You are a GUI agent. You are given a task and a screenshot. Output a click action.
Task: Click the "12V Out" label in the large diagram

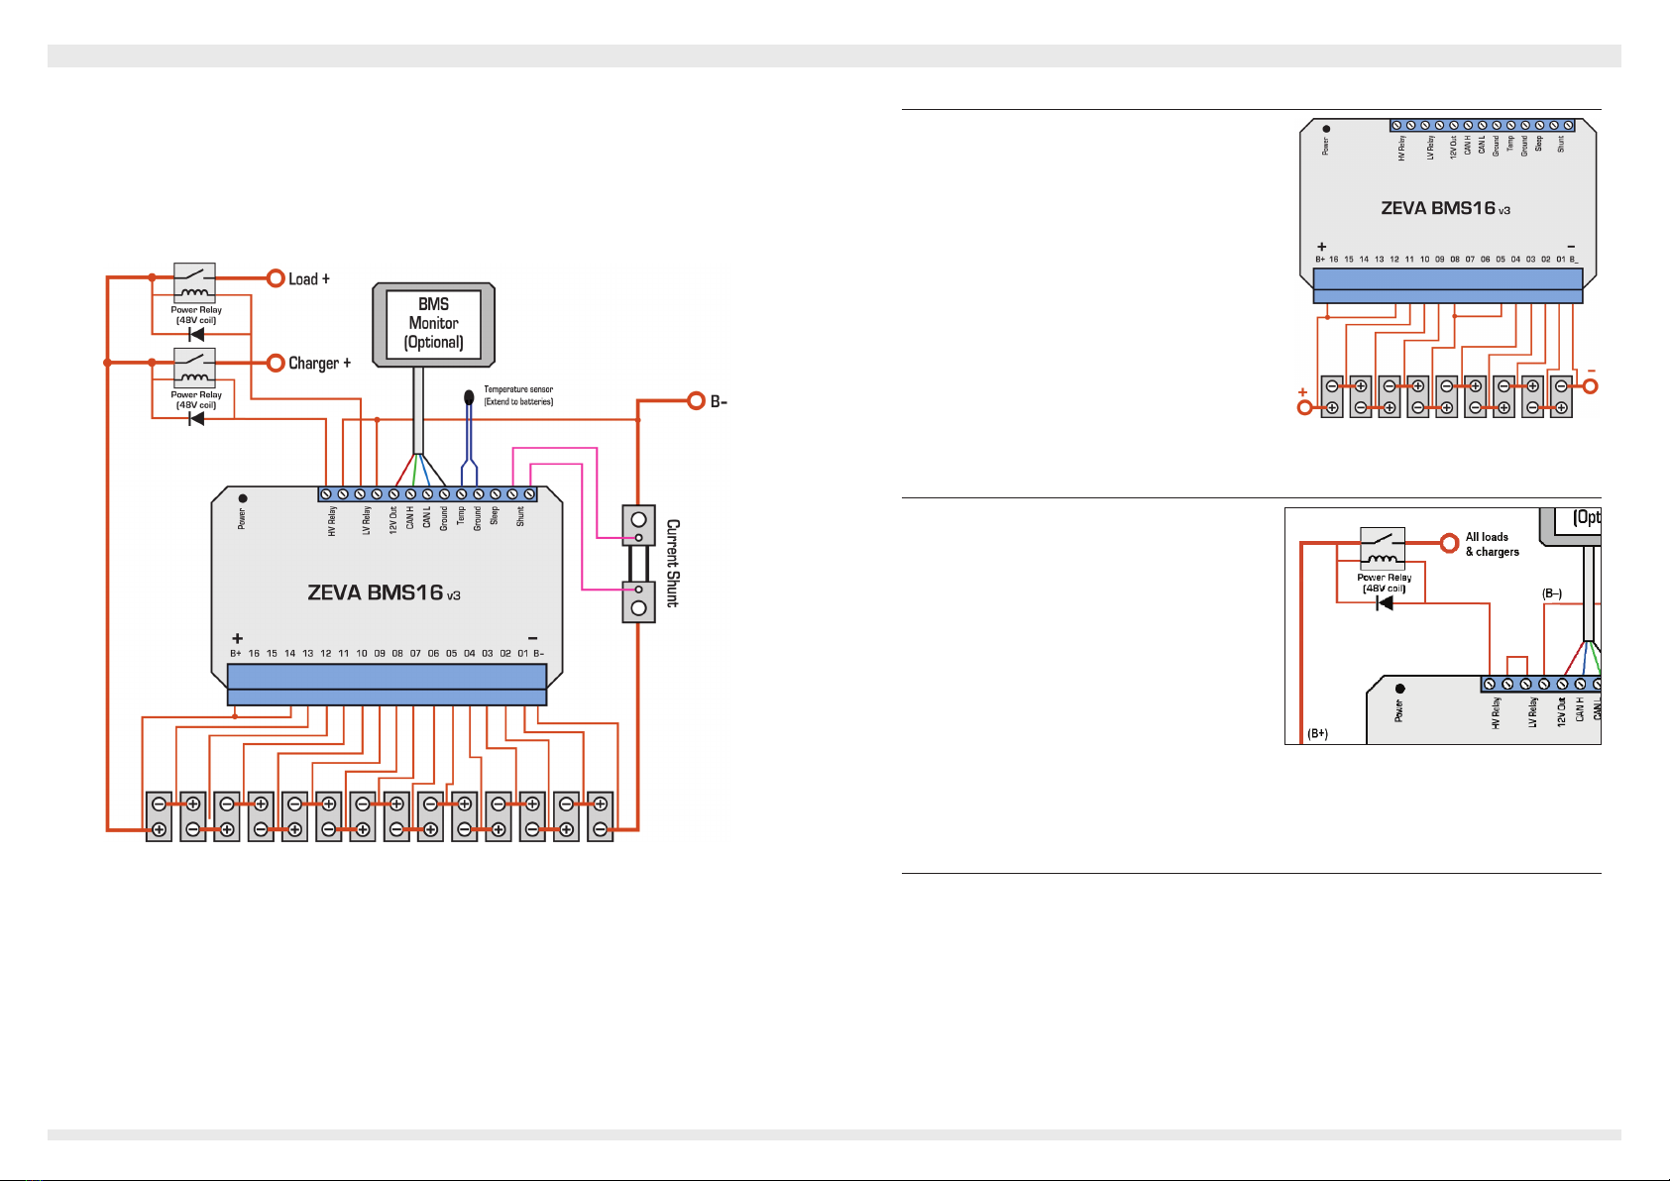(393, 521)
